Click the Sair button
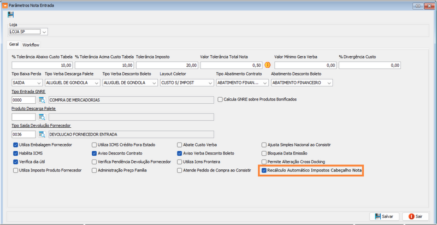 (416, 216)
